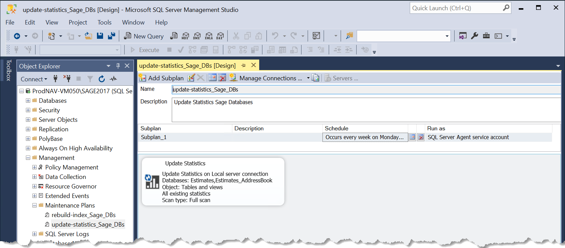This screenshot has height=248, width=565.
Task: Click the Add Subplan button
Action: point(162,78)
